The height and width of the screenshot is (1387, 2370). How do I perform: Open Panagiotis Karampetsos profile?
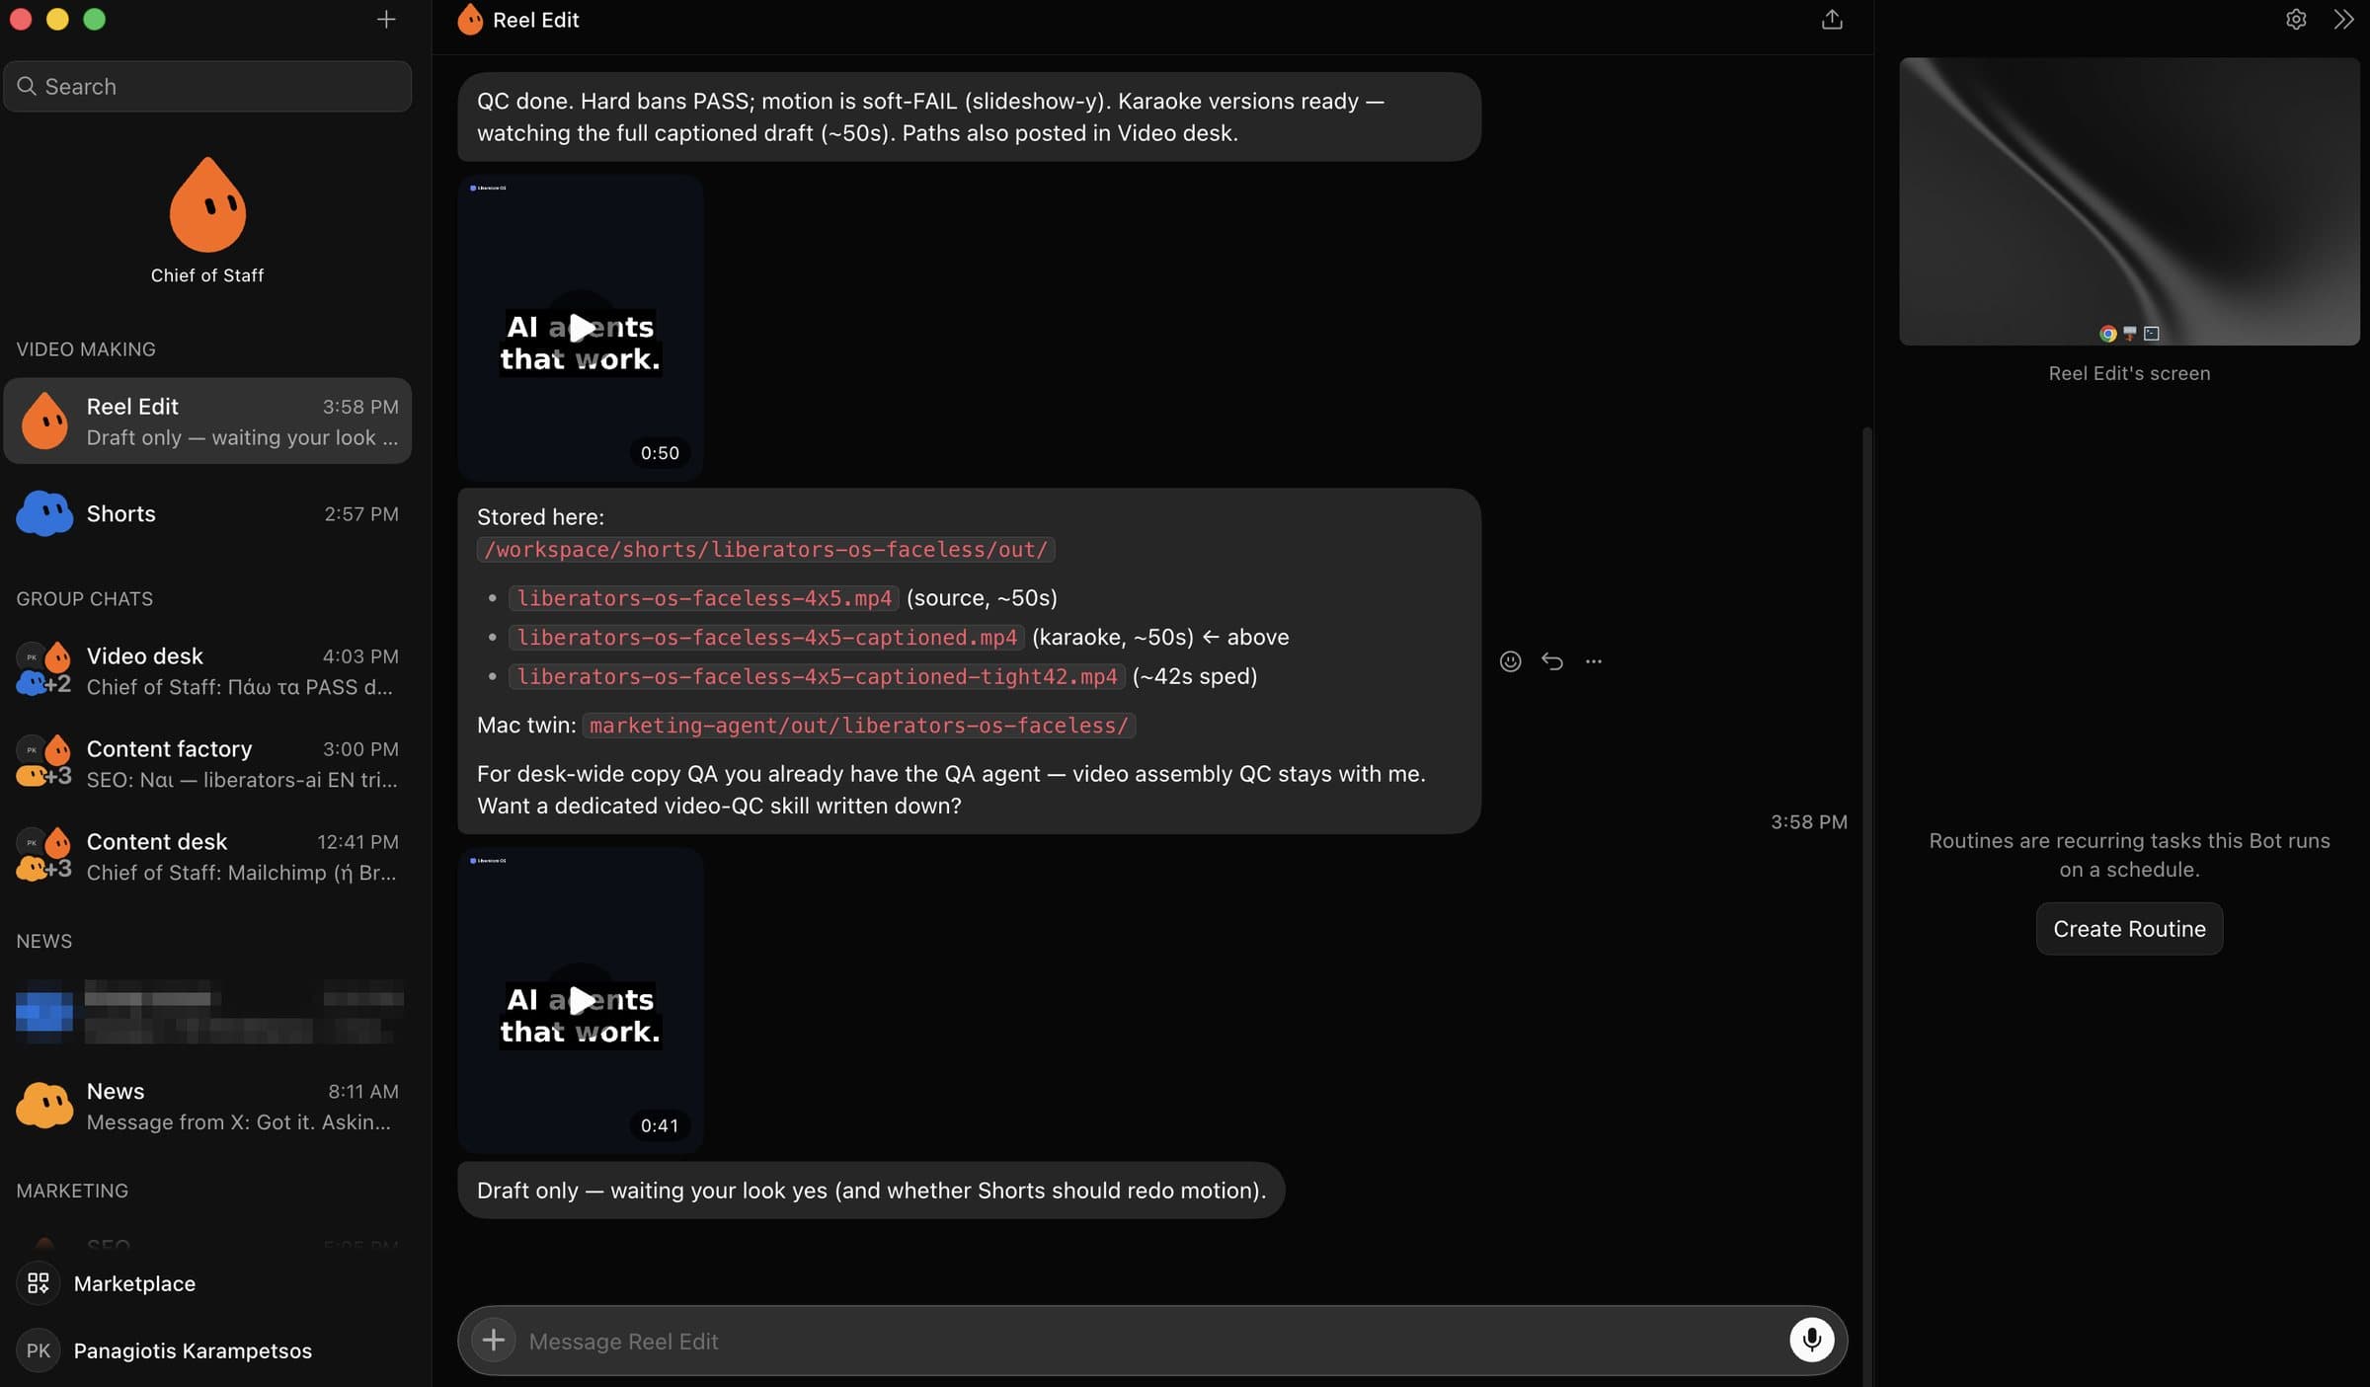(x=207, y=1349)
